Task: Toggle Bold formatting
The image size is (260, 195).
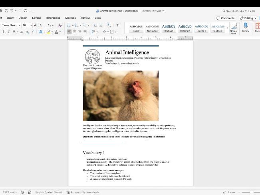Action: point(3,32)
